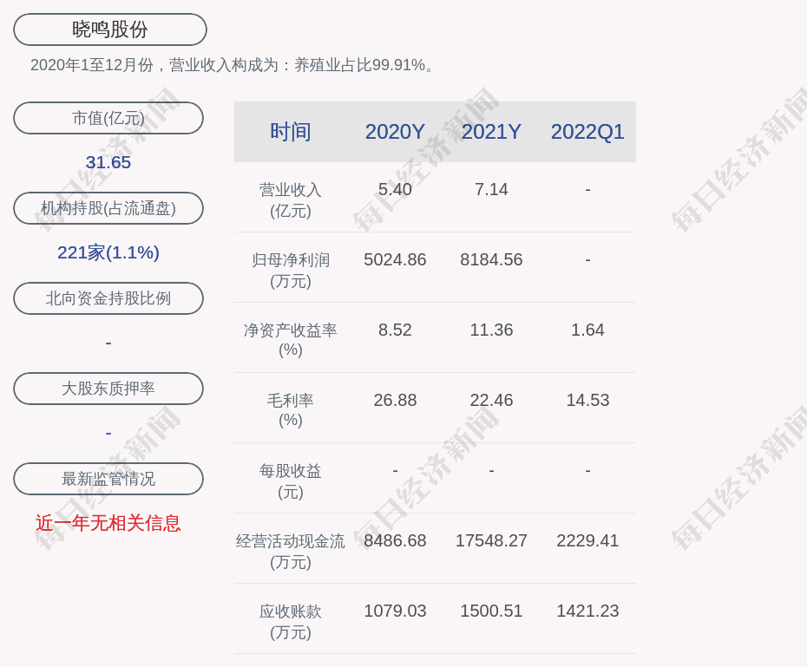Select the 2020Y column header
This screenshot has height=667, width=807.
[395, 132]
